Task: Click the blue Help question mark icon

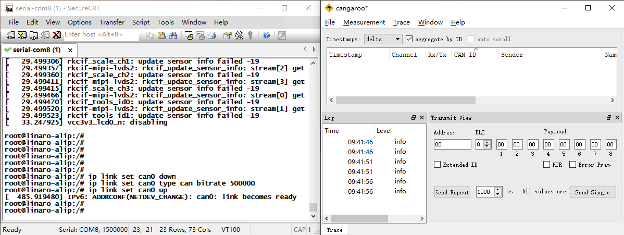Action: coord(266,35)
